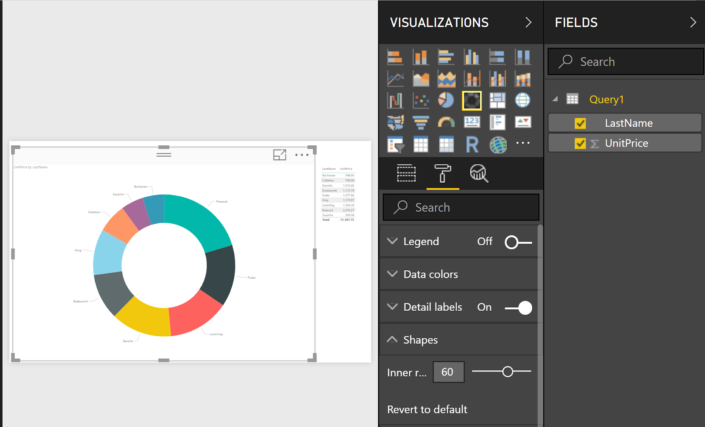Select the scatter chart visualization

click(x=421, y=100)
